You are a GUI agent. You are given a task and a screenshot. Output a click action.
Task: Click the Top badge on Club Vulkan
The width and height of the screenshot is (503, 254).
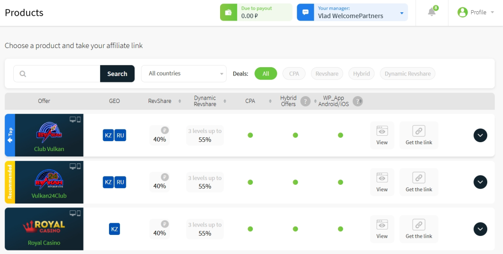pos(10,135)
